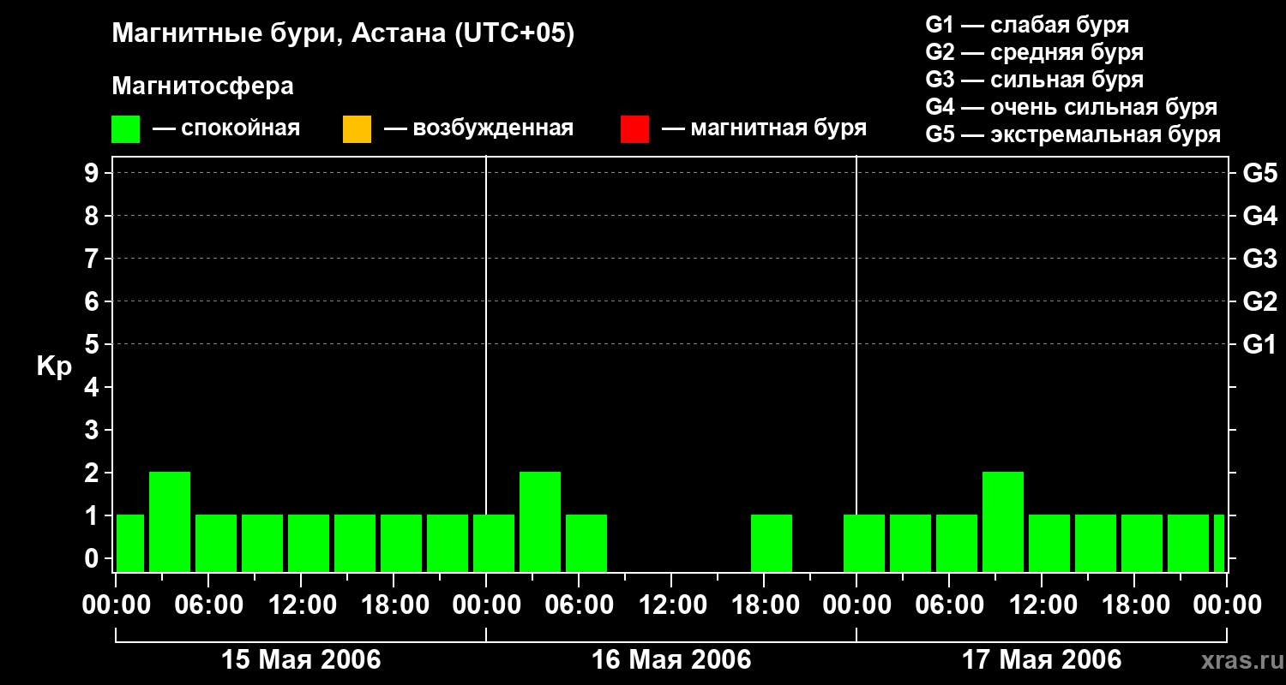Click 'G5 — экстремальная буря' legend line
The image size is (1286, 685).
tap(1073, 134)
